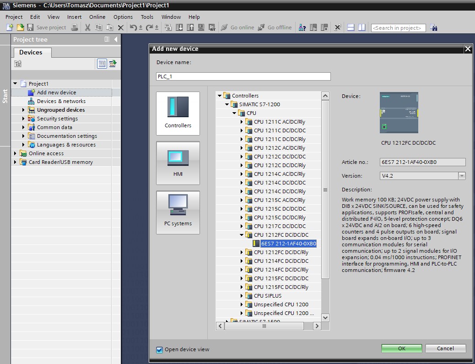The width and height of the screenshot is (475, 364).
Task: Click the Search in project field
Action: (x=398, y=28)
